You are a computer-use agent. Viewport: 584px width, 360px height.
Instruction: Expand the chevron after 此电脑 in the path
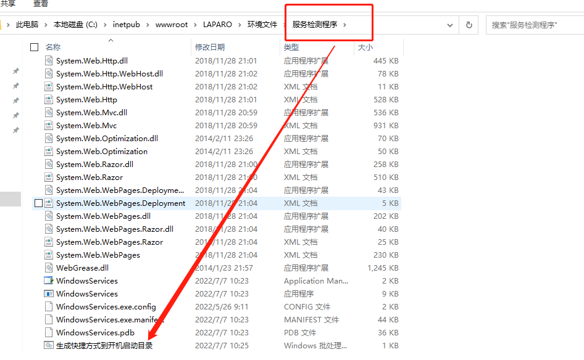pyautogui.click(x=46, y=25)
